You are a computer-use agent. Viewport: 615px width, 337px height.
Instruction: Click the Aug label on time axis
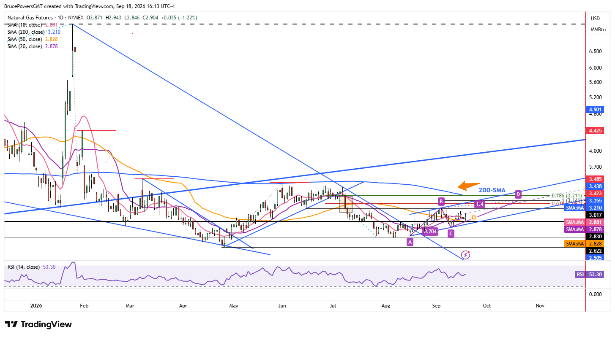coord(385,305)
